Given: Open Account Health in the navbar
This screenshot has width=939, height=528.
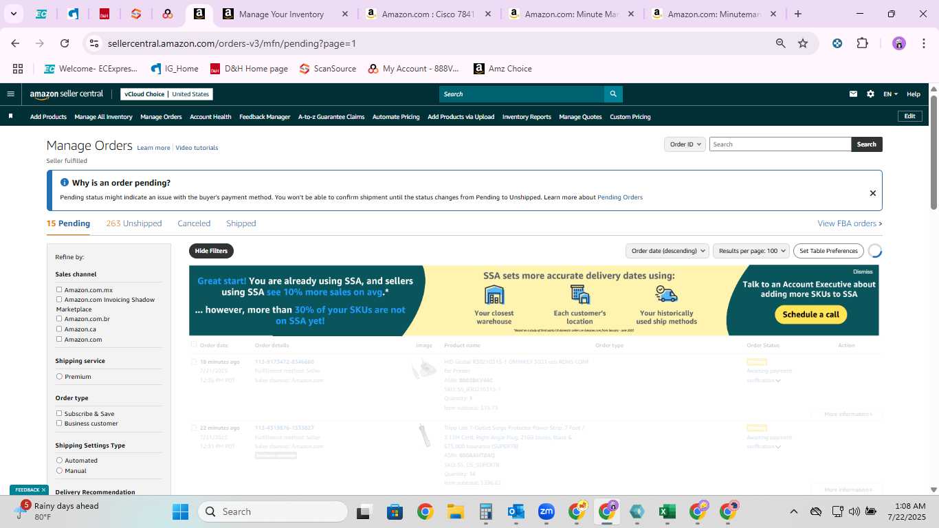Looking at the screenshot, I should [210, 117].
